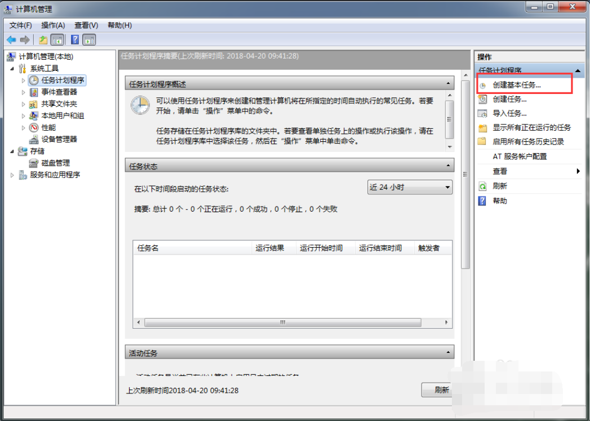
Task: Open the 查看(V) menu in the menu bar
Action: coord(86,25)
